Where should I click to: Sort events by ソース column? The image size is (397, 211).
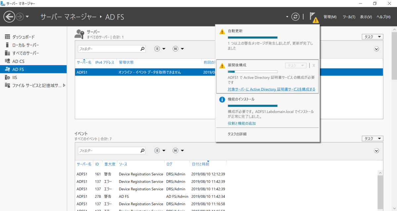[123, 164]
